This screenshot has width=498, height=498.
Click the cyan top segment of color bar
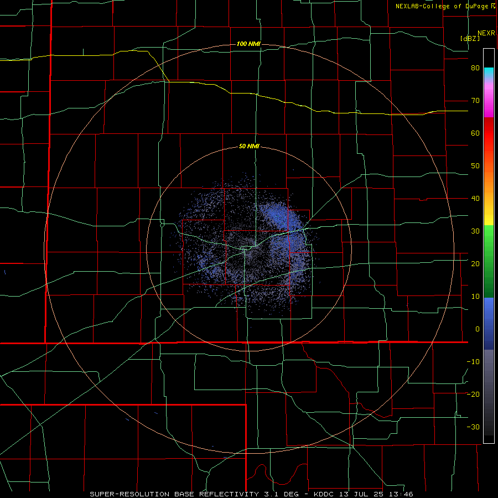pyautogui.click(x=489, y=74)
